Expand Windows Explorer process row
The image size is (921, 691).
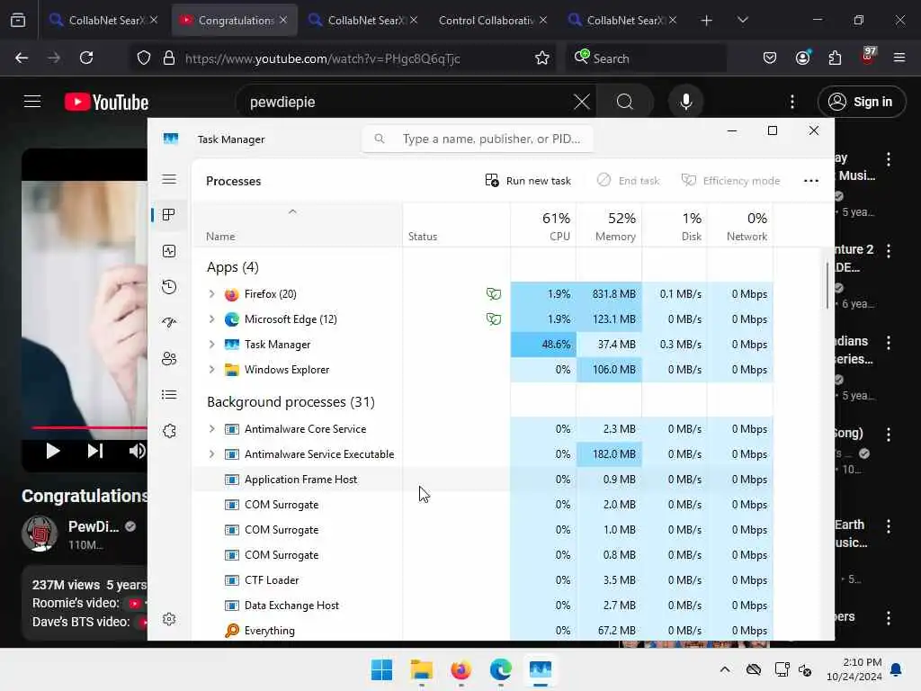[211, 370]
